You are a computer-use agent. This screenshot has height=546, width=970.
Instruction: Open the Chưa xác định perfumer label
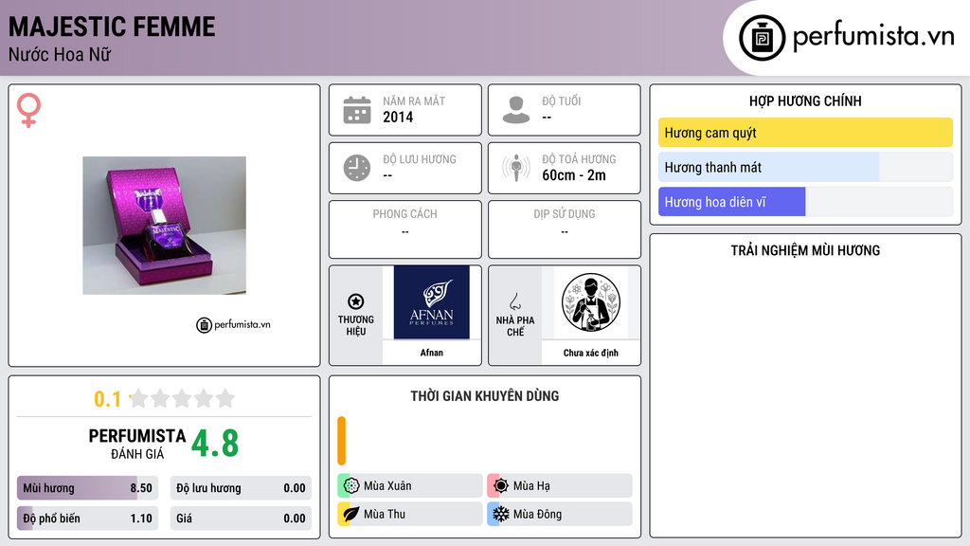click(591, 353)
